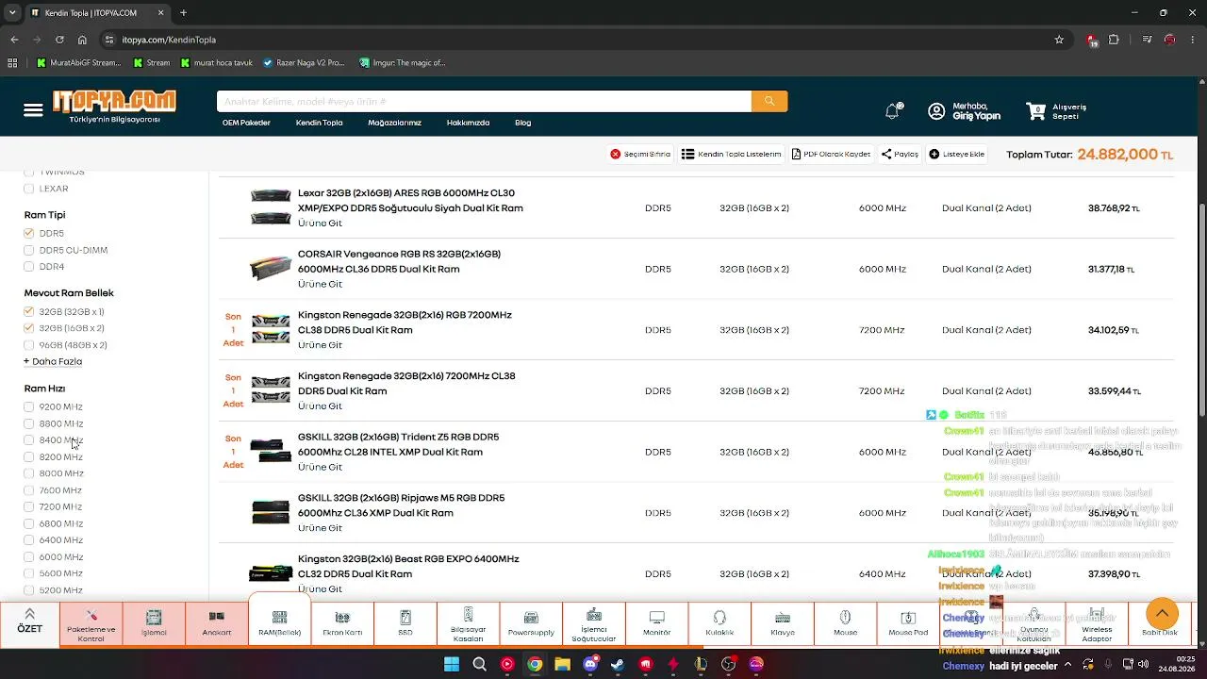Open File Explorer from the taskbar
Image resolution: width=1207 pixels, height=679 pixels.
click(563, 664)
